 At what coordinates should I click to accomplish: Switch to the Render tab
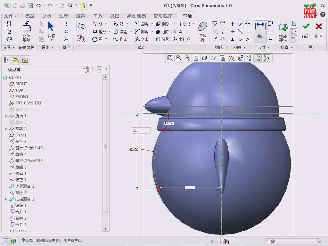click(80, 16)
